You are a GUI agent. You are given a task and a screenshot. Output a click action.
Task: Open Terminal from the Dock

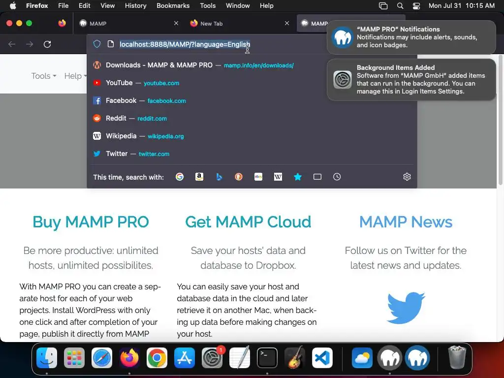[x=267, y=358]
